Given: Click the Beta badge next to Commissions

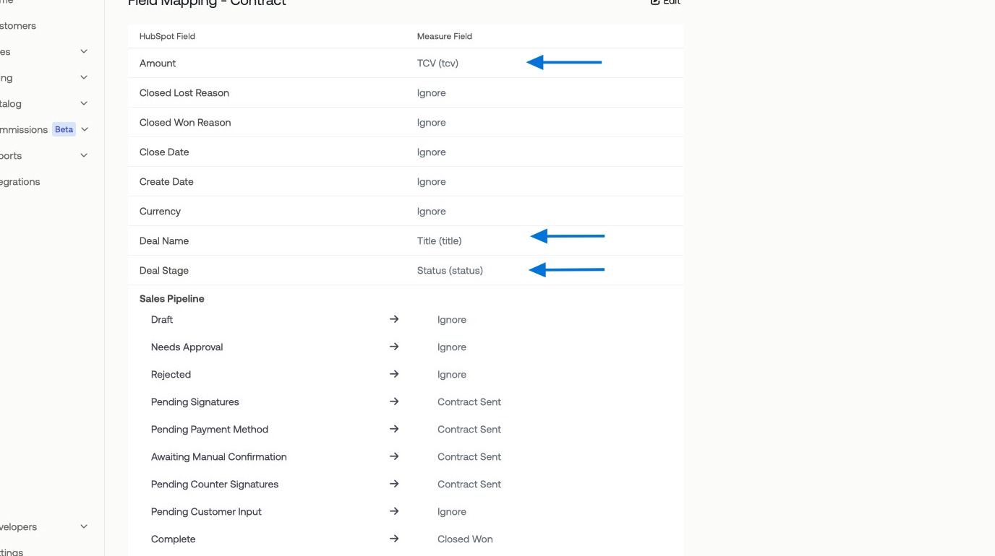Looking at the screenshot, I should [x=64, y=129].
